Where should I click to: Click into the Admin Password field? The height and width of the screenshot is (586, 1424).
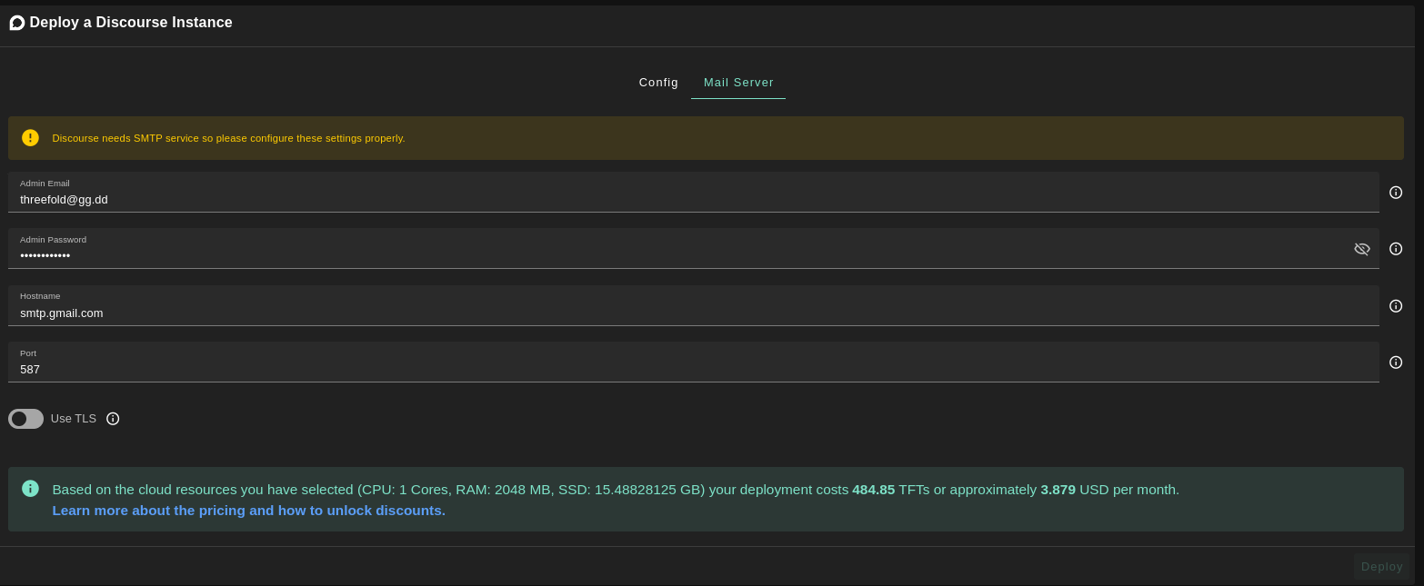[x=673, y=256]
